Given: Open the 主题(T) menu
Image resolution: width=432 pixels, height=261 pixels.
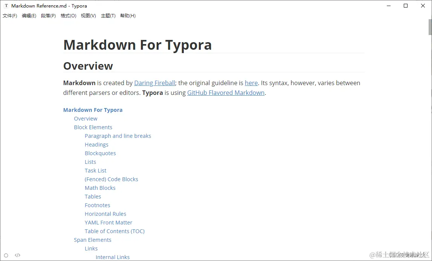Looking at the screenshot, I should pyautogui.click(x=108, y=16).
